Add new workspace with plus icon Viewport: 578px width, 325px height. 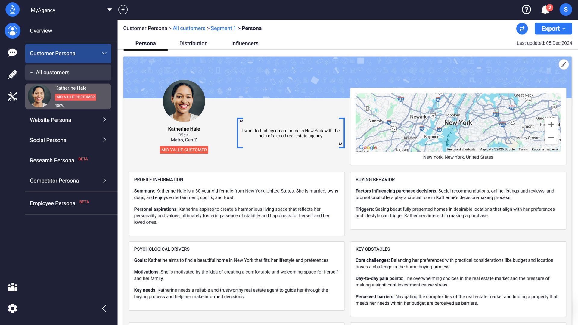pyautogui.click(x=123, y=10)
